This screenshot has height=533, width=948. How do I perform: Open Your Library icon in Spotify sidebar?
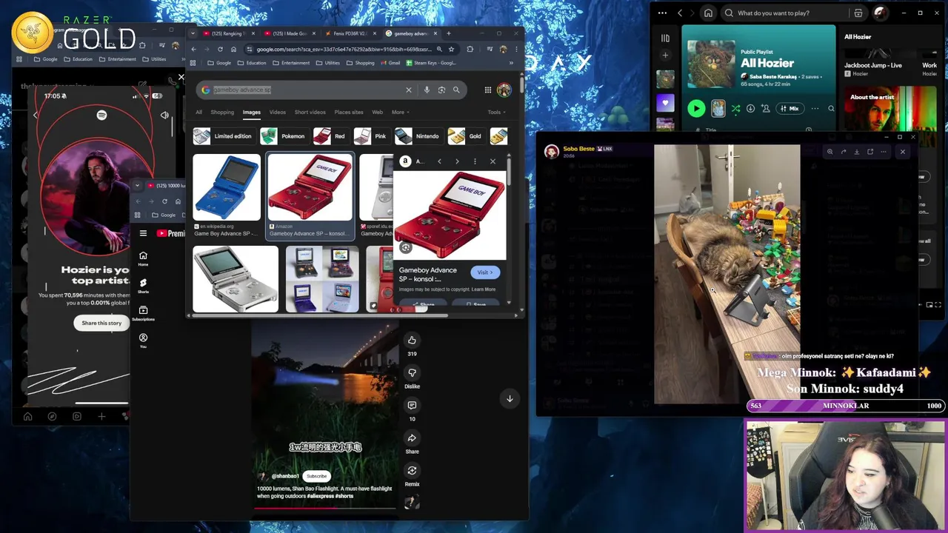tap(665, 38)
